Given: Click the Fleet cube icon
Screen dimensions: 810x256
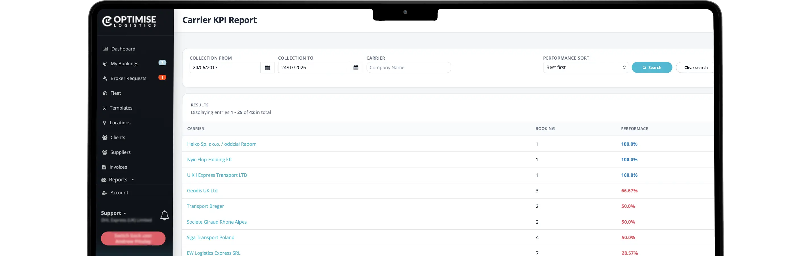Looking at the screenshot, I should coord(105,93).
